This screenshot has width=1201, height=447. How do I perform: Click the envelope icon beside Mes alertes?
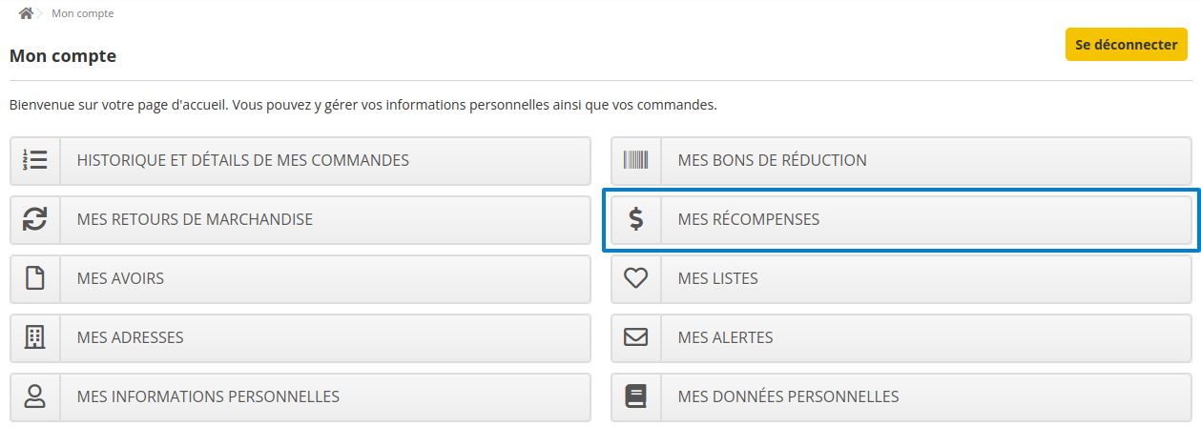(635, 337)
